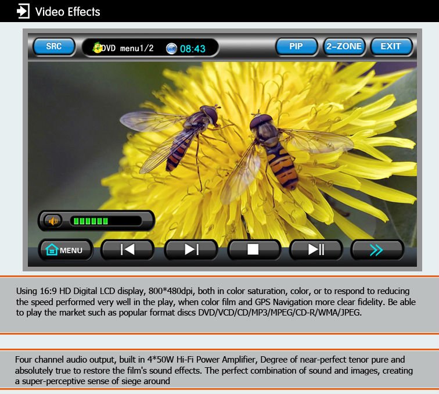Click the '16:9 HD Digital LCD' paragraph

215,302
